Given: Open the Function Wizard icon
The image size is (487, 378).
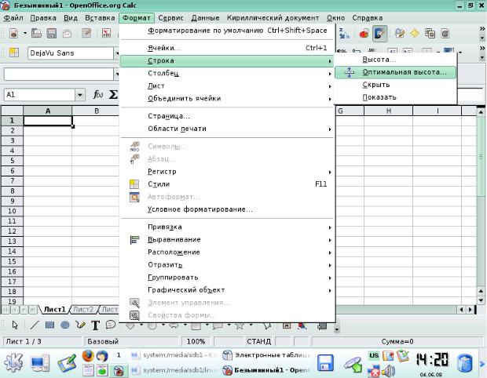Looking at the screenshot, I should pos(98,94).
